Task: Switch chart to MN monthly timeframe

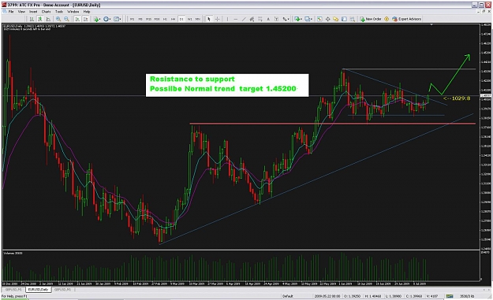Action: (198, 19)
